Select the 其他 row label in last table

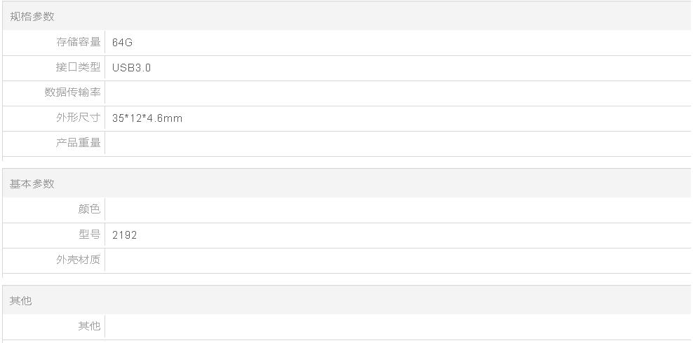point(89,326)
